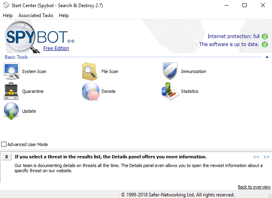Open the Statistics chart icon
Image resolution: width=272 pixels, height=198 pixels.
[170, 91]
